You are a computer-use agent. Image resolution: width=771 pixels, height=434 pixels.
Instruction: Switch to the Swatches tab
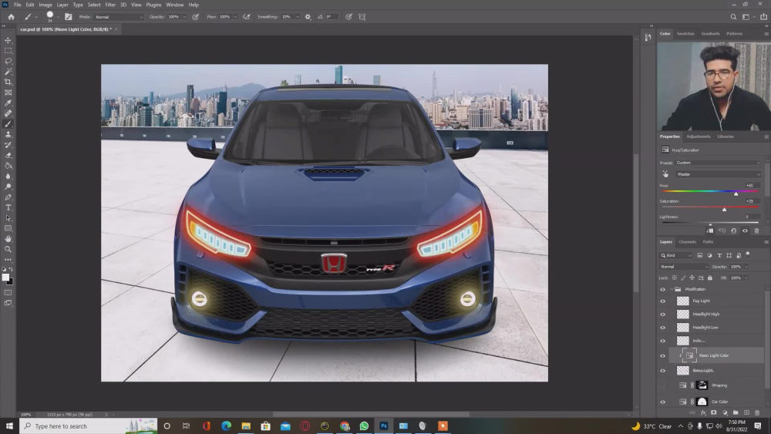pos(685,34)
